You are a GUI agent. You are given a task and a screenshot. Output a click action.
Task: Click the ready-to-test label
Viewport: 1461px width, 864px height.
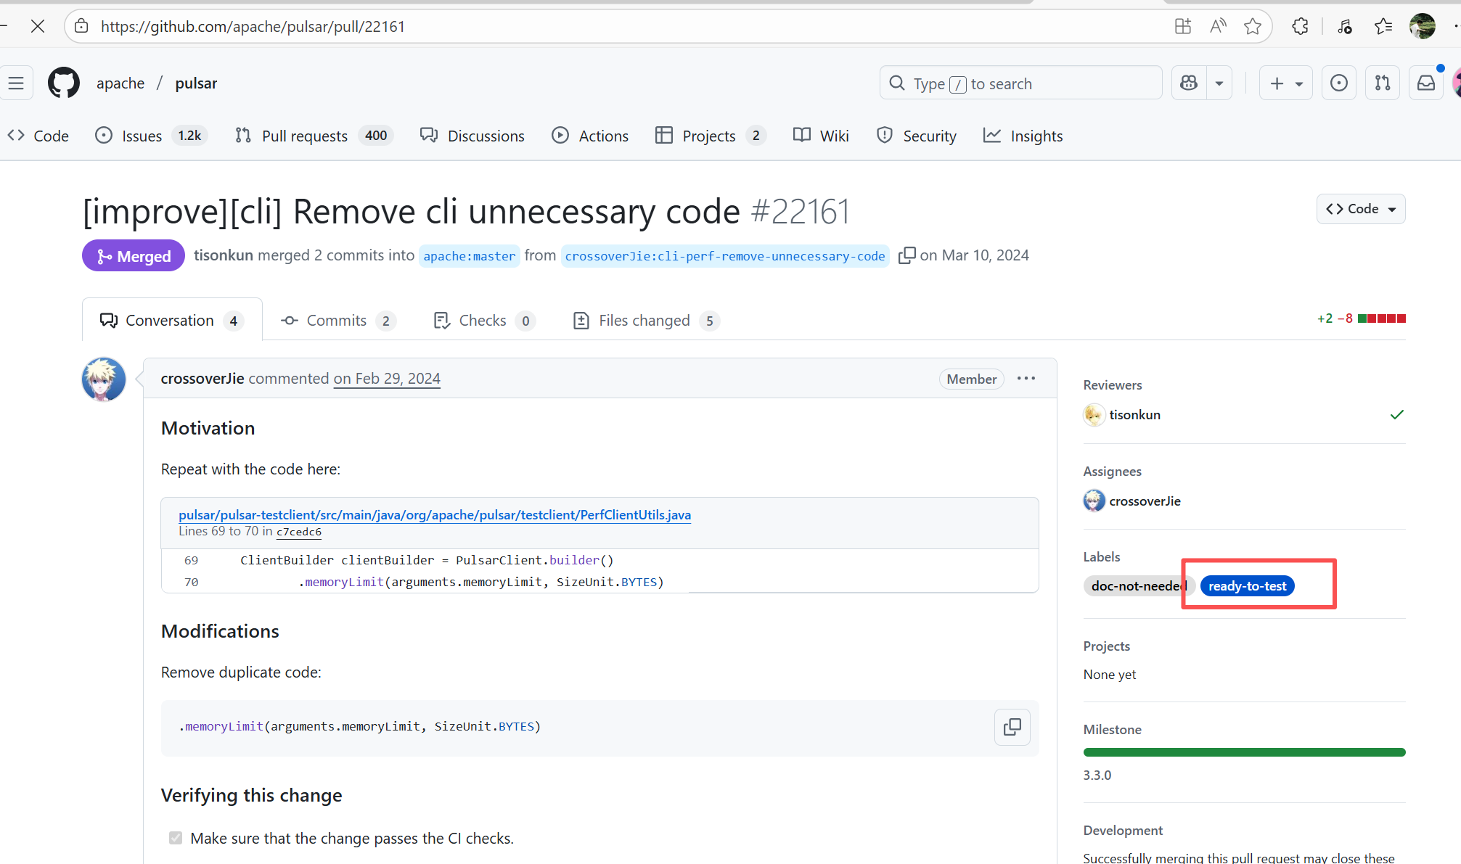pos(1247,586)
